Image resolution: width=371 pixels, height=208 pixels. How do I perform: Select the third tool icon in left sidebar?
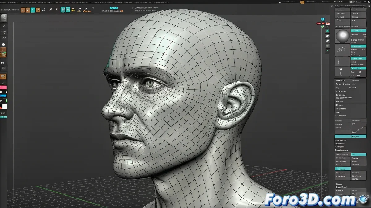pos(4,32)
